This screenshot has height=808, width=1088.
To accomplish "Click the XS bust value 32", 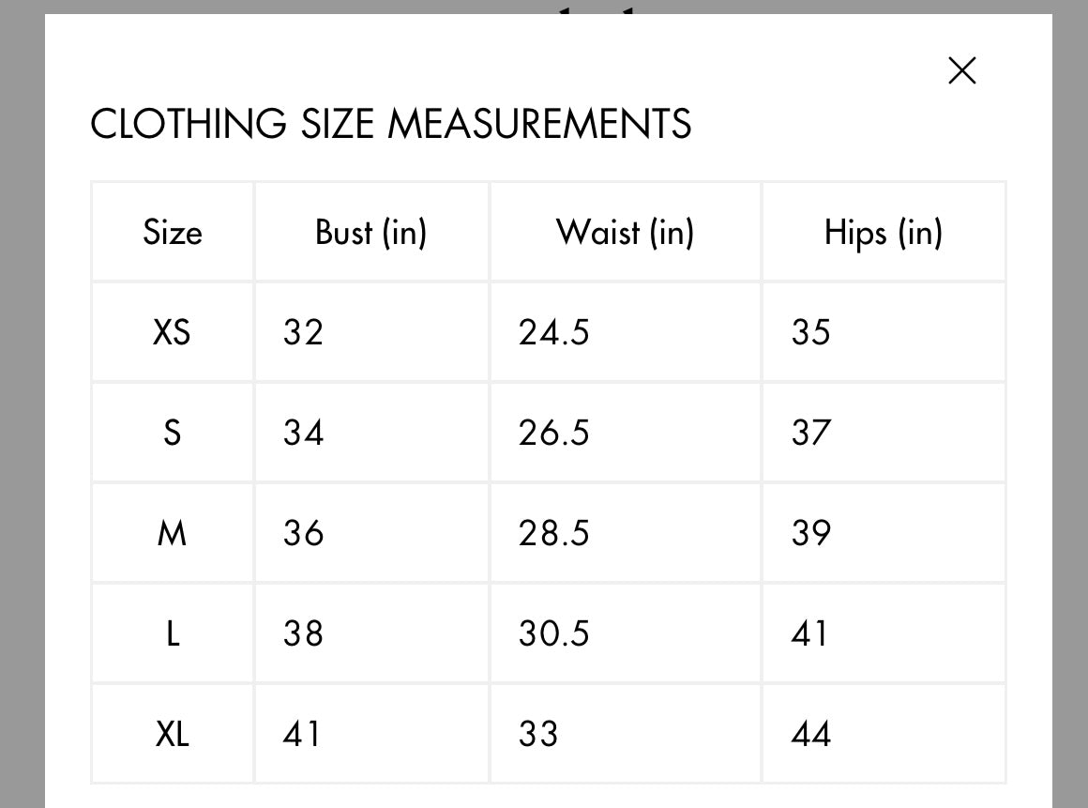I will tap(303, 332).
